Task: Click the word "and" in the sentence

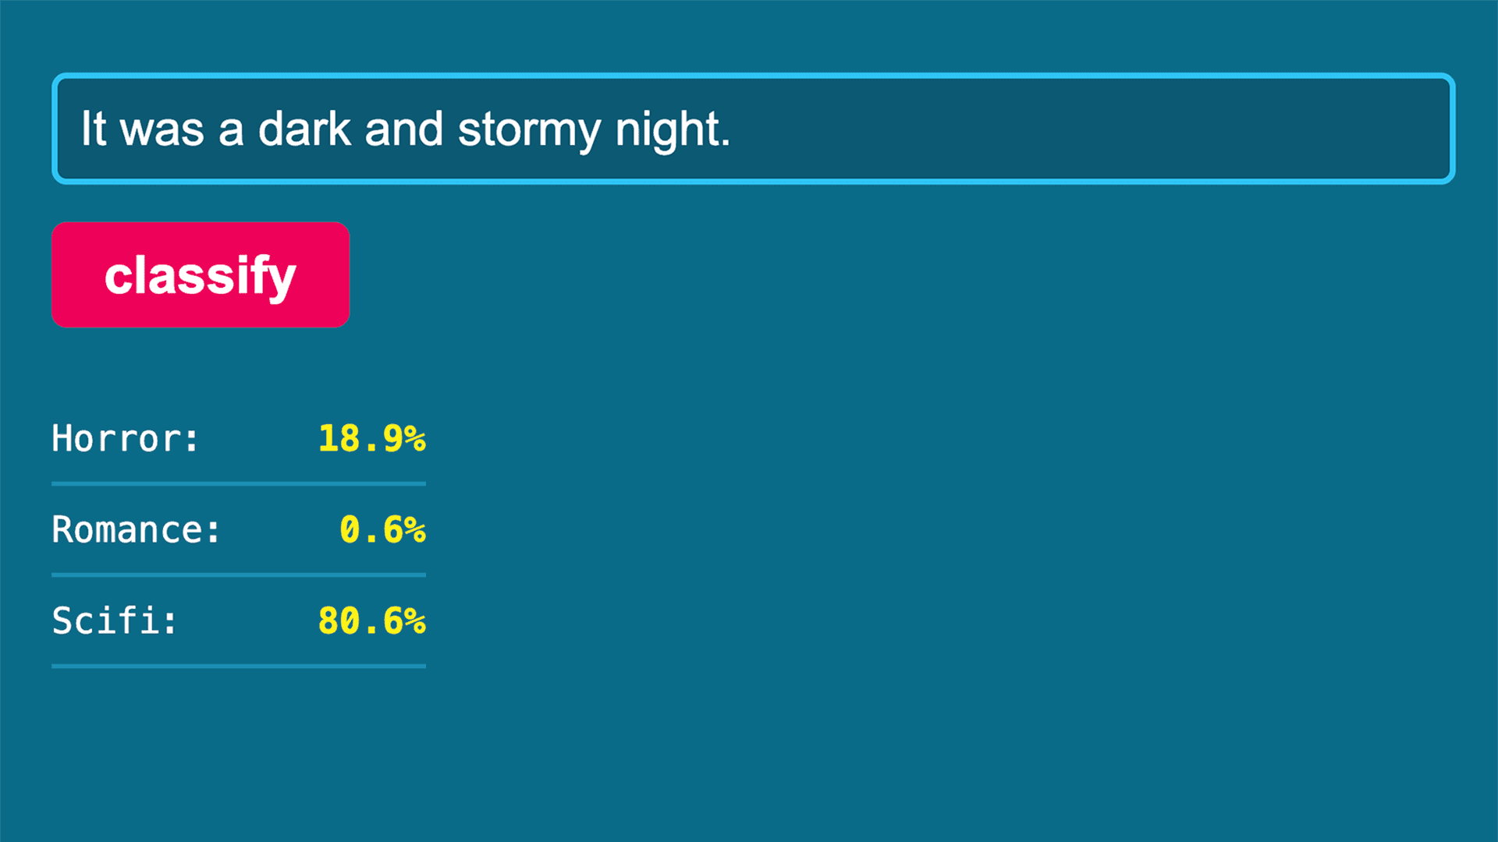Action: [403, 129]
